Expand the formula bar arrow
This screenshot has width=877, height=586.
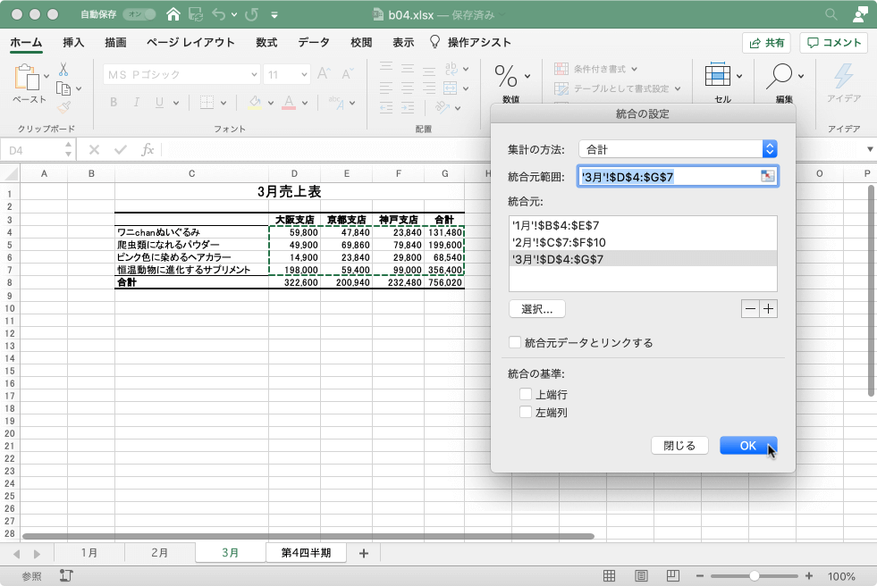[x=870, y=149]
